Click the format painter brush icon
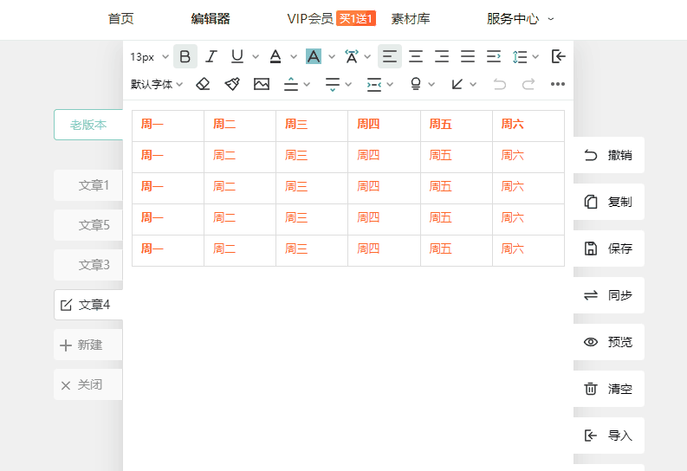Image resolution: width=687 pixels, height=471 pixels. (x=232, y=84)
